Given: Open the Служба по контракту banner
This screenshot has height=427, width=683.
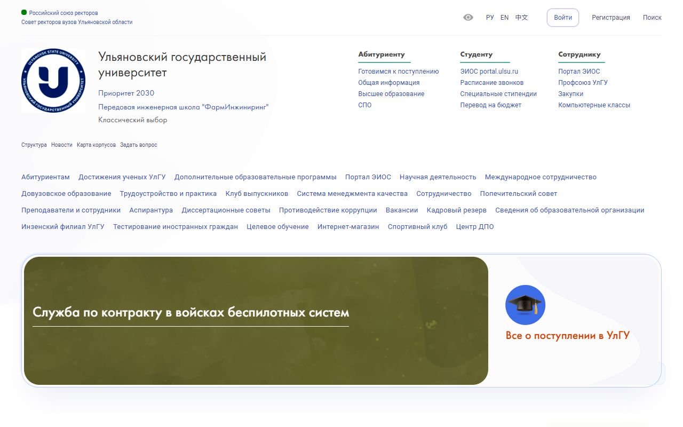Looking at the screenshot, I should (256, 321).
